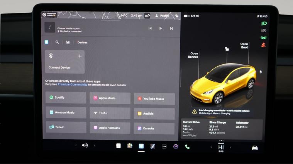The image size is (293, 164).
Task: Open car controls with the car icon
Action: click(x=255, y=147)
